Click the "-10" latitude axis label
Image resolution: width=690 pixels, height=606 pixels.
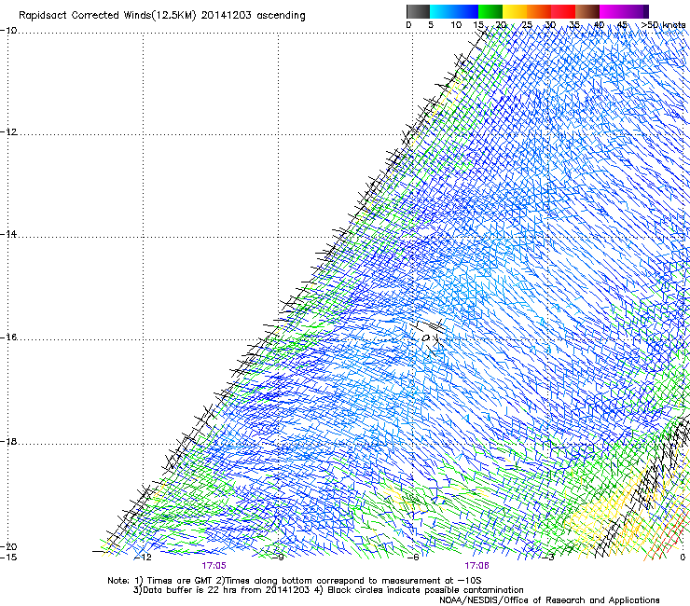pyautogui.click(x=8, y=31)
